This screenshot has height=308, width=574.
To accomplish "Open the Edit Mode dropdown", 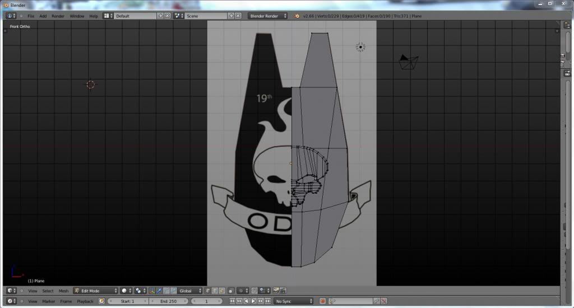I will coord(95,291).
